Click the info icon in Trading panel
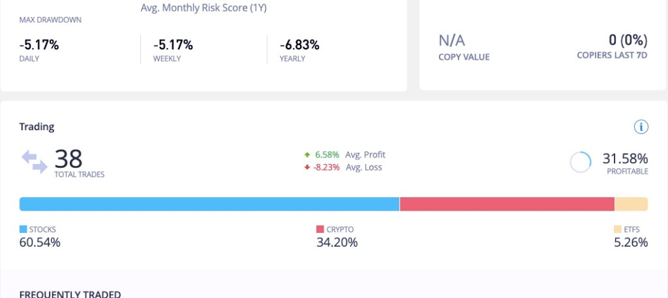 (x=641, y=127)
